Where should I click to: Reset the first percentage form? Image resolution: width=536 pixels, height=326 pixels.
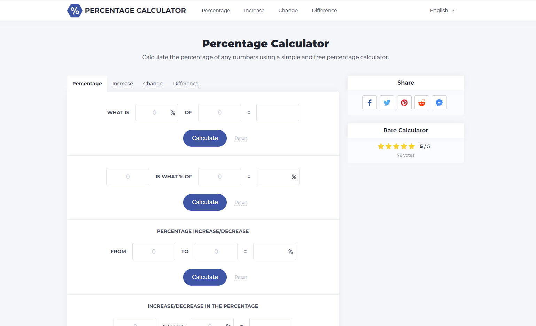(x=241, y=138)
